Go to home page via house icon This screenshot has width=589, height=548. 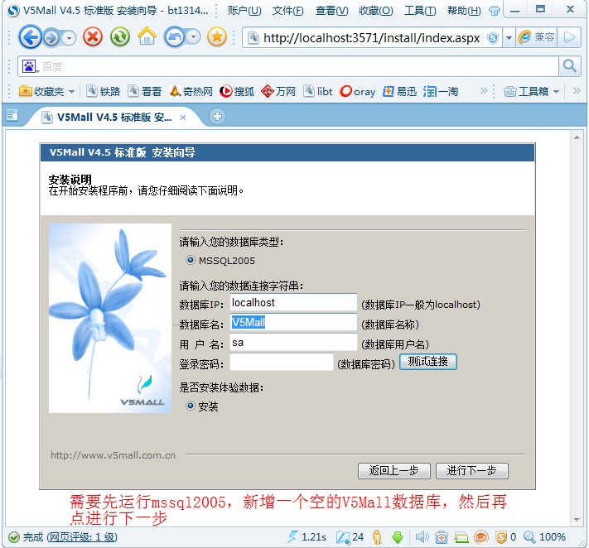[x=147, y=36]
